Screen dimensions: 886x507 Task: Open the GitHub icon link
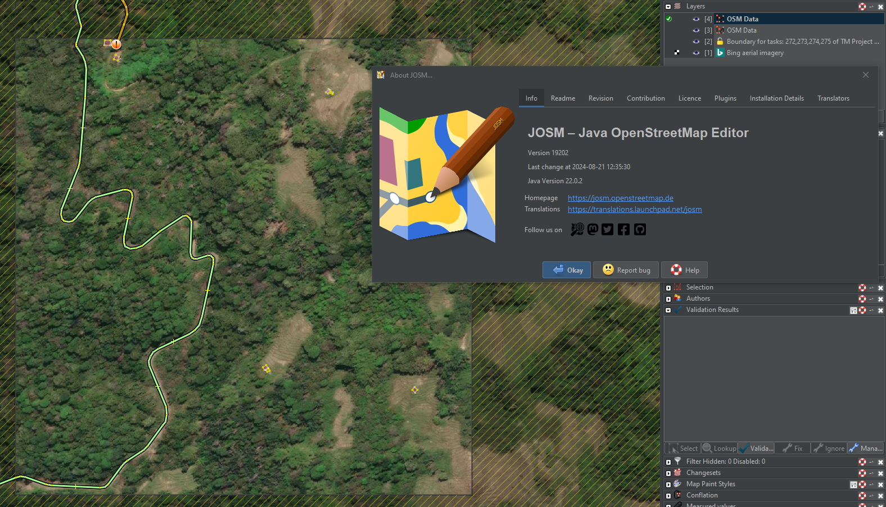[x=640, y=229]
